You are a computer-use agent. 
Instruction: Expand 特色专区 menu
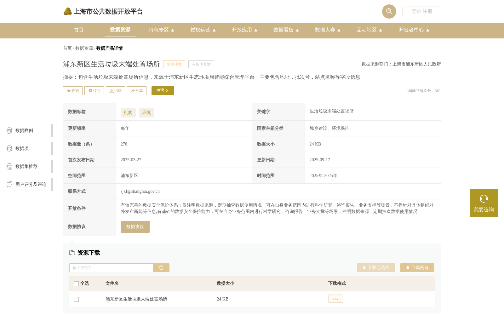click(161, 30)
